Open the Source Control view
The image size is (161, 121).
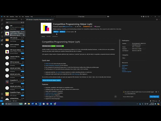2,28
